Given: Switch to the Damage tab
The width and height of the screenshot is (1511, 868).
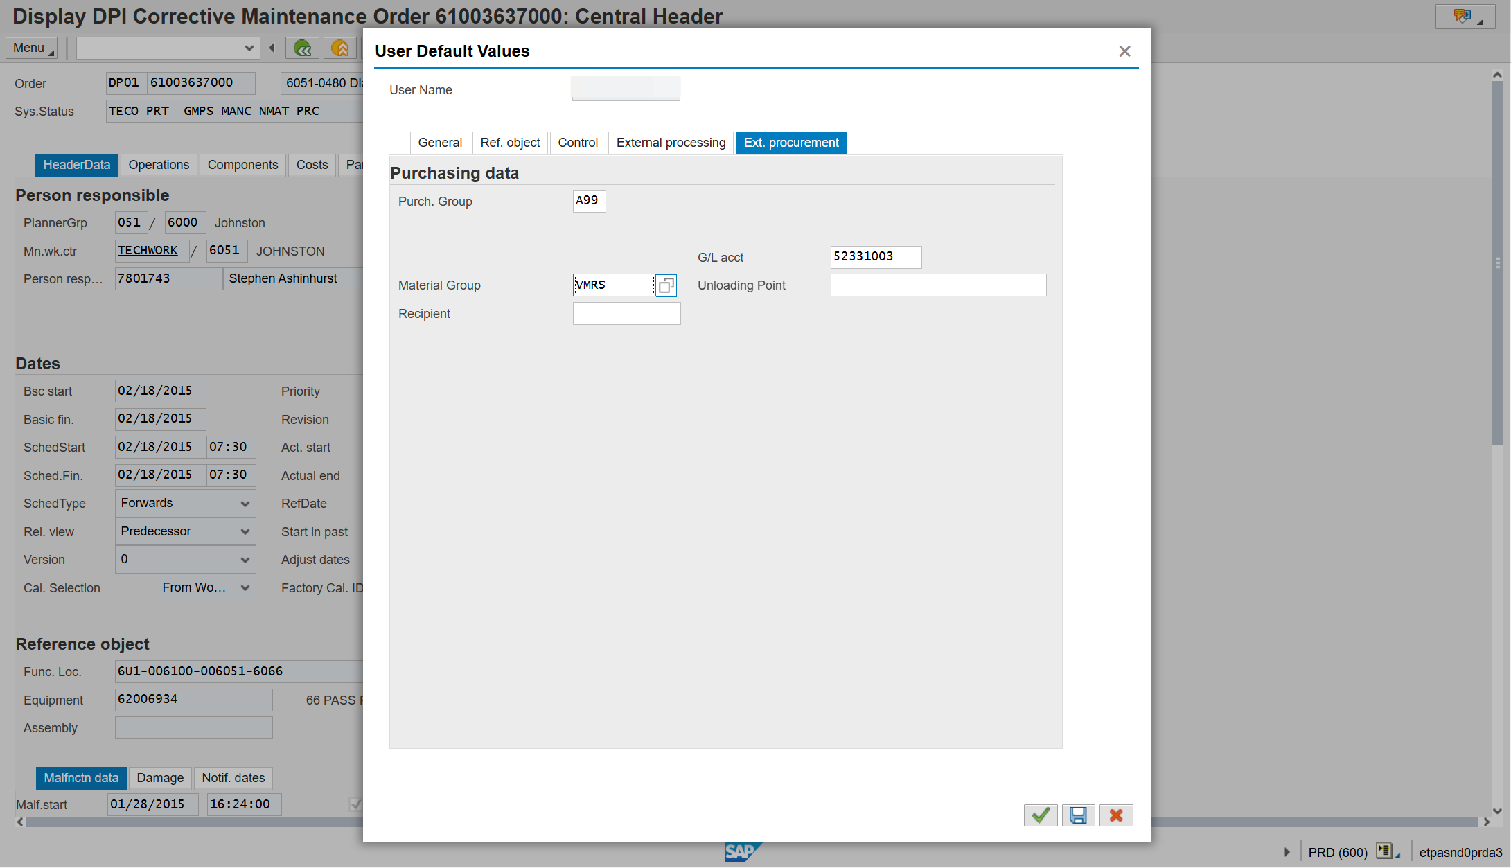Looking at the screenshot, I should point(160,778).
